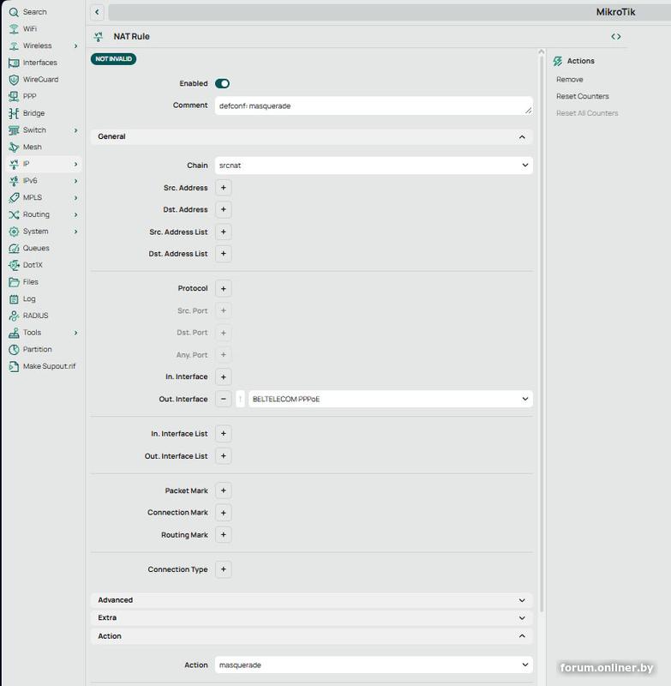
Task: Click the Comment text field
Action: pyautogui.click(x=374, y=105)
